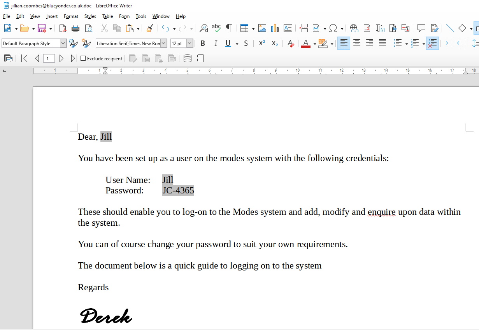Toggle Italic formatting

click(x=215, y=44)
